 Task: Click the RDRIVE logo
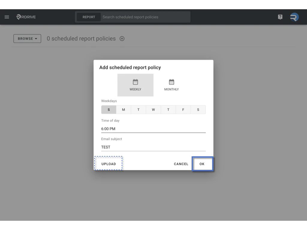pyautogui.click(x=26, y=17)
